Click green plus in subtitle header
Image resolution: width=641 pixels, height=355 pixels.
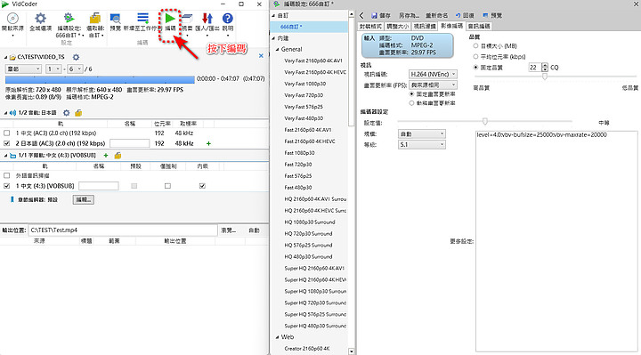click(106, 155)
